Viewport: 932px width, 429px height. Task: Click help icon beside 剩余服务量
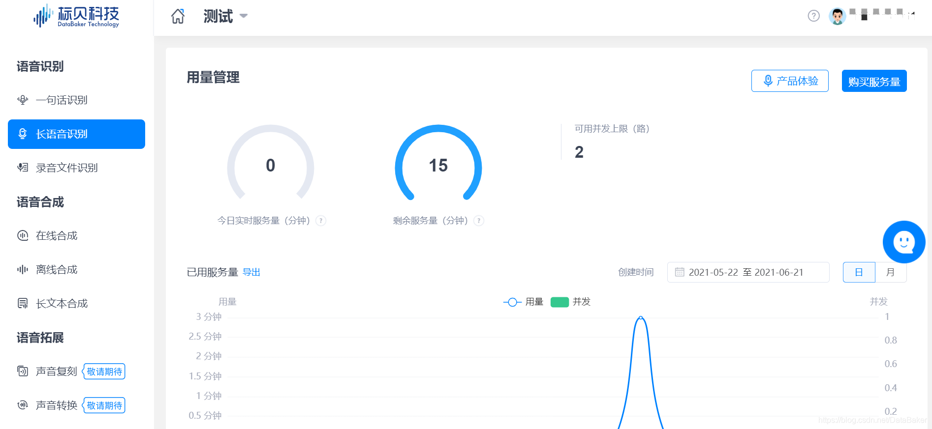(x=479, y=221)
